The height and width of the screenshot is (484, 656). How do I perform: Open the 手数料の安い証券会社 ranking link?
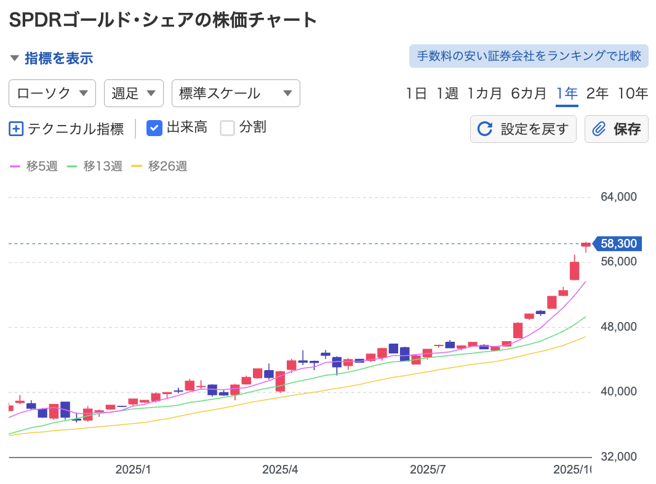pos(529,56)
